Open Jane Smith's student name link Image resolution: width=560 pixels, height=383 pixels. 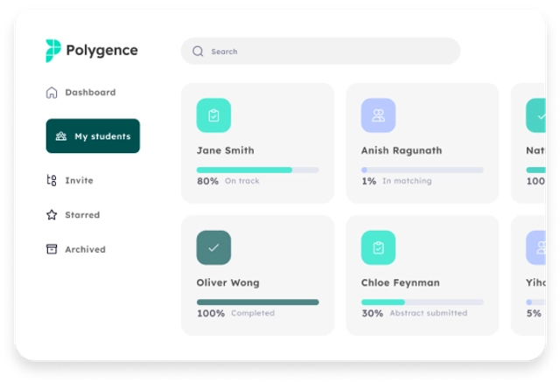click(225, 150)
